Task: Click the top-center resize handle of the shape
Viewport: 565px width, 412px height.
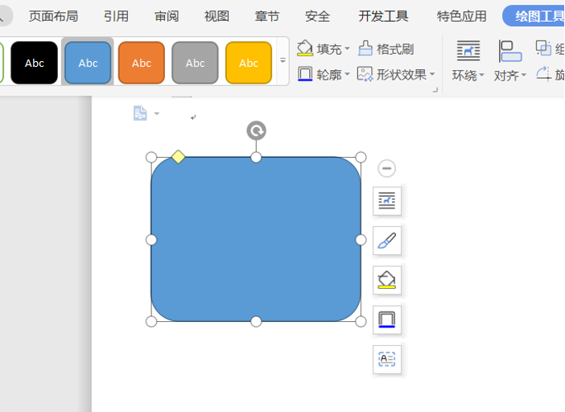Action: (x=256, y=157)
